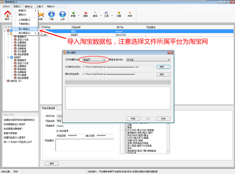
Task: Expand the 导出商品(E) submenu
Action: [x=25, y=33]
